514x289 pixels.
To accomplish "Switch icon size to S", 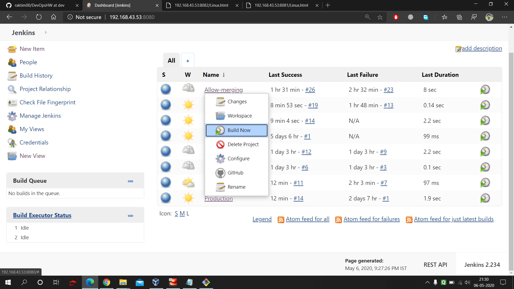I will (x=176, y=214).
